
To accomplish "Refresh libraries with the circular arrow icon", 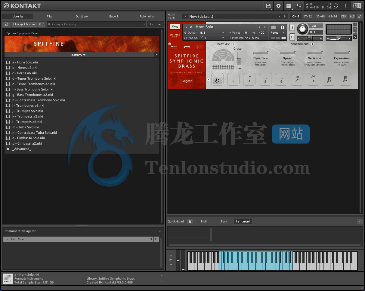I will pos(6,24).
